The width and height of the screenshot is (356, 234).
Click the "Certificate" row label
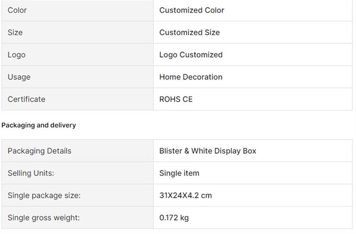click(x=26, y=100)
